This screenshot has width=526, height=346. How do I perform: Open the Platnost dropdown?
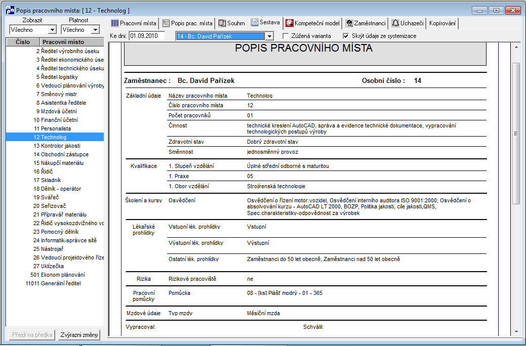tap(95, 30)
